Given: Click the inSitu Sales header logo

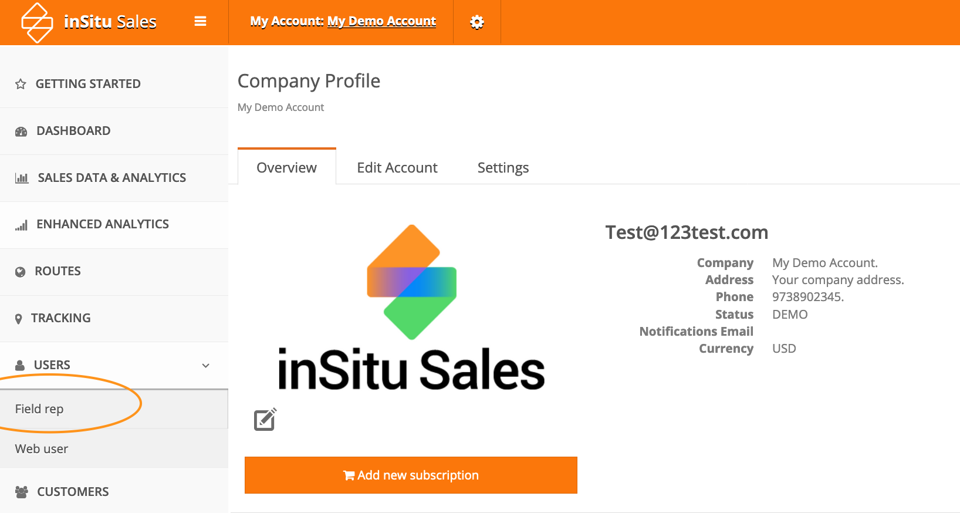Looking at the screenshot, I should pyautogui.click(x=89, y=22).
